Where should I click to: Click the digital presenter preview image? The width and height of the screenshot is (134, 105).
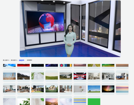[x=70, y=29]
